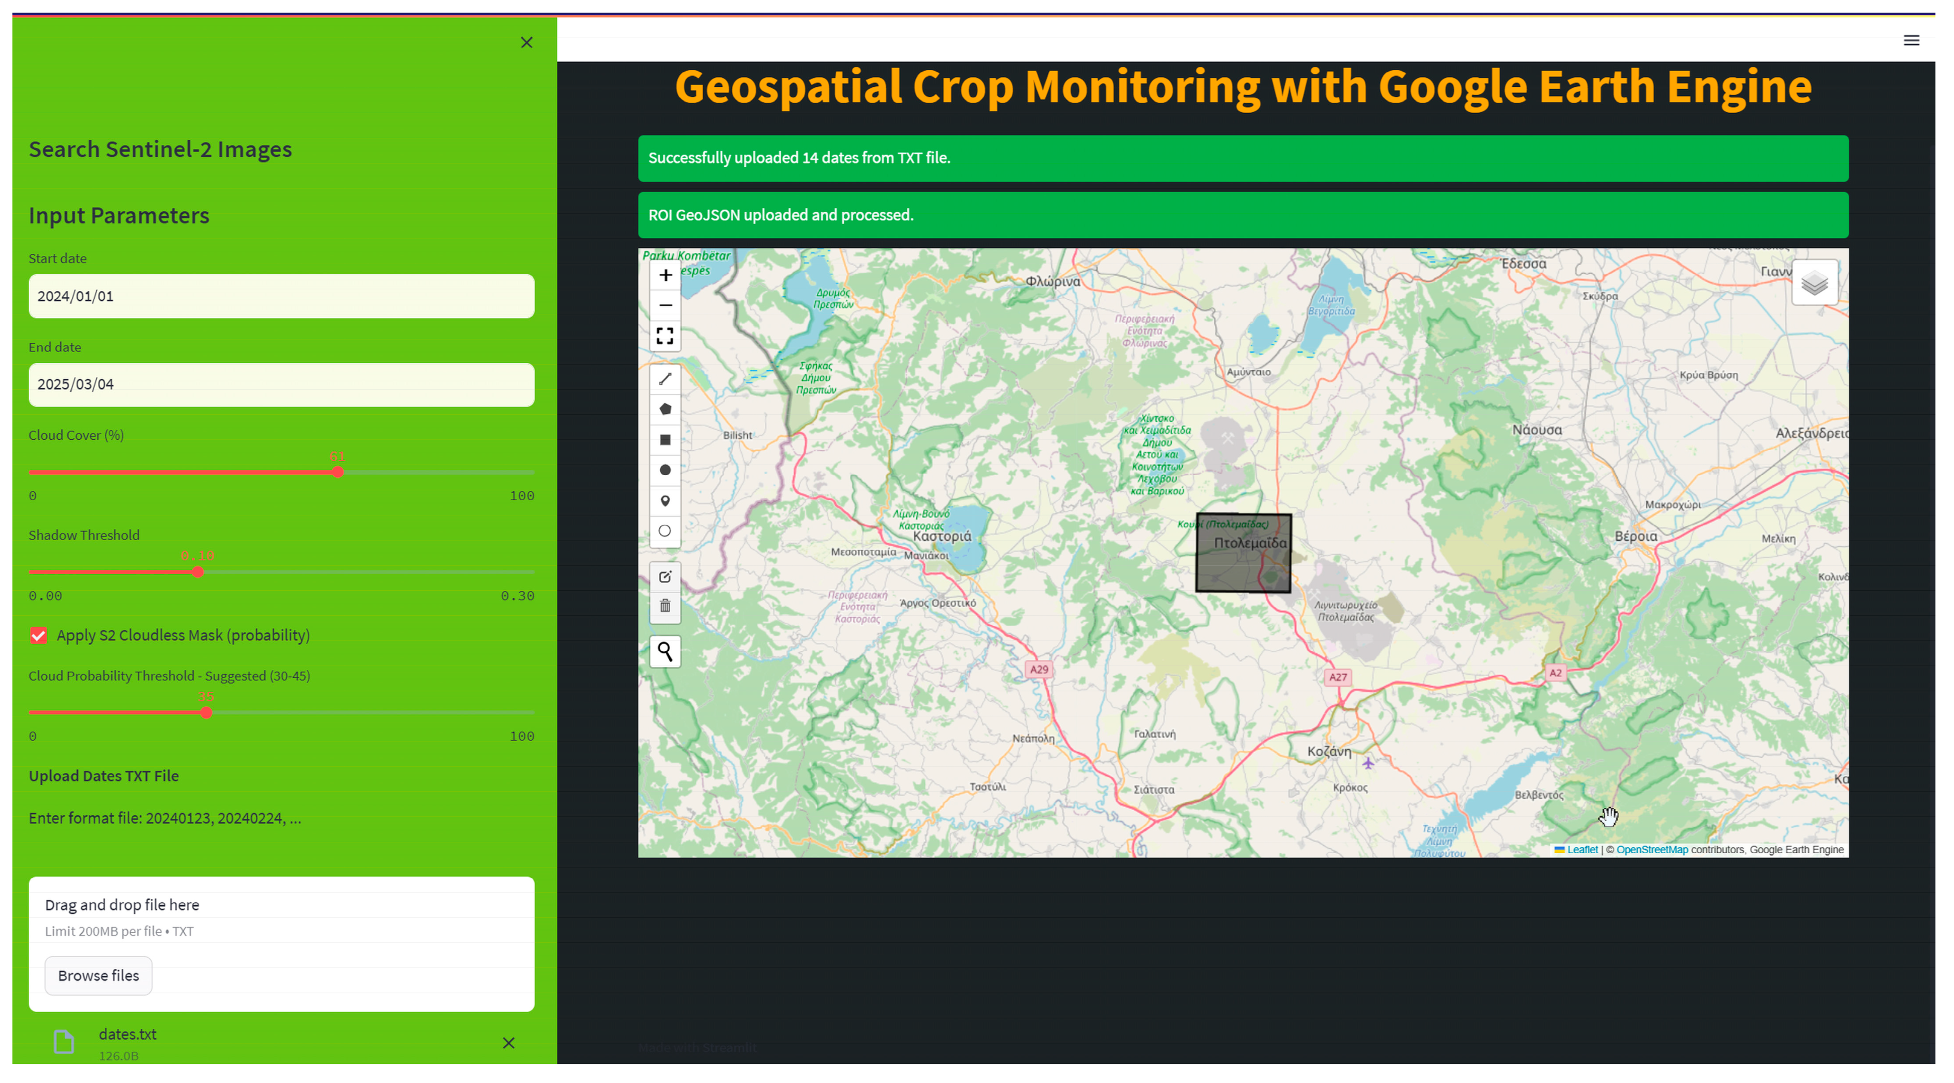The image size is (1954, 1083).
Task: Open the OpenStreetMap attribution link
Action: (x=1651, y=850)
